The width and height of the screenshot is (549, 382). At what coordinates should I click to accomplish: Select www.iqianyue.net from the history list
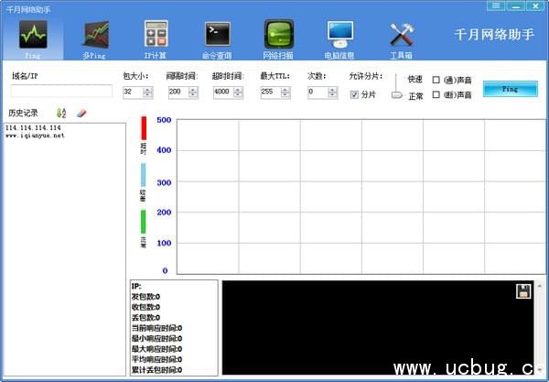coord(35,136)
